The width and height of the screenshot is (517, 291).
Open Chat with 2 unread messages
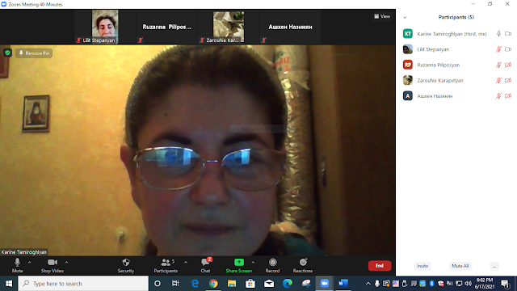(205, 266)
